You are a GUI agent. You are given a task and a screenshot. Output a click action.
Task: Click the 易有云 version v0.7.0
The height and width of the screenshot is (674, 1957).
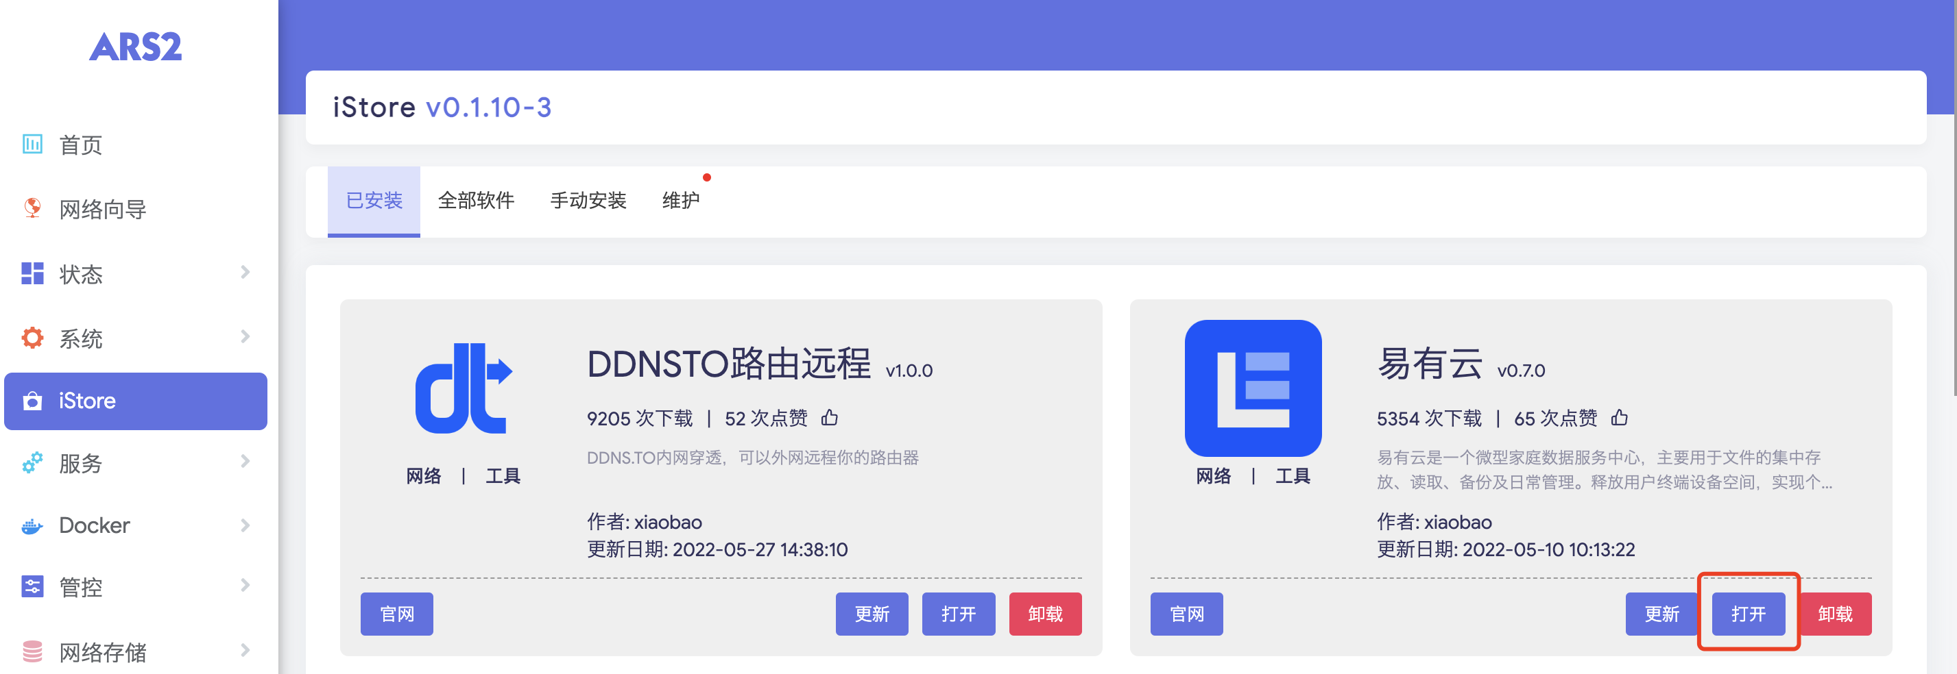tap(1521, 371)
